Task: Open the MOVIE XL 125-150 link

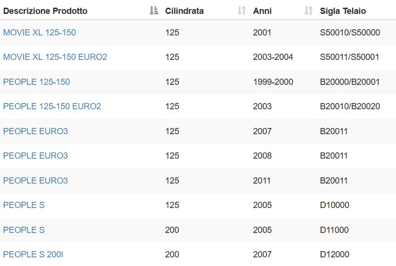Action: coord(39,33)
